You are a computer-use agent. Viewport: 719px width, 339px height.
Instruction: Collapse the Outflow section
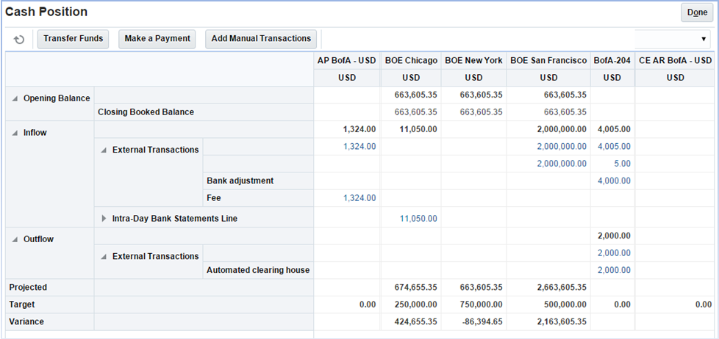tap(15, 239)
